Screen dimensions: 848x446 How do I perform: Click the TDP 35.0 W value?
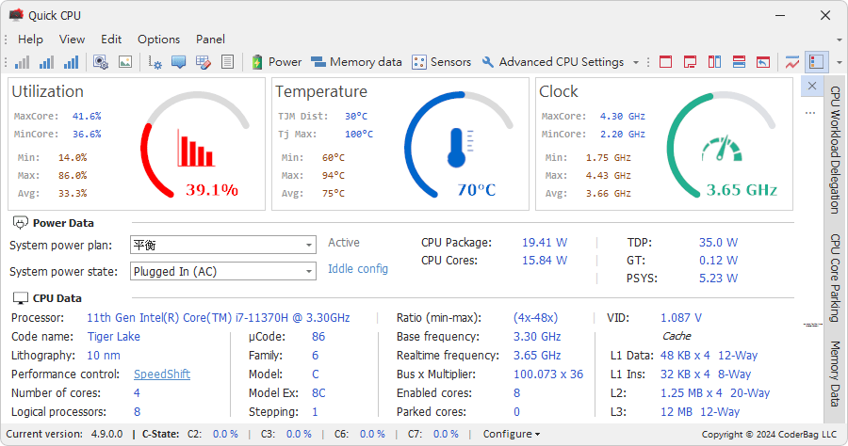tap(718, 243)
